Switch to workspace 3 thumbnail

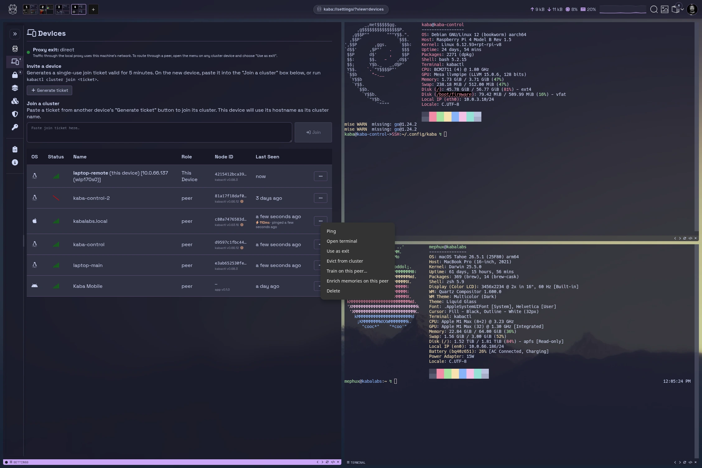63,9
